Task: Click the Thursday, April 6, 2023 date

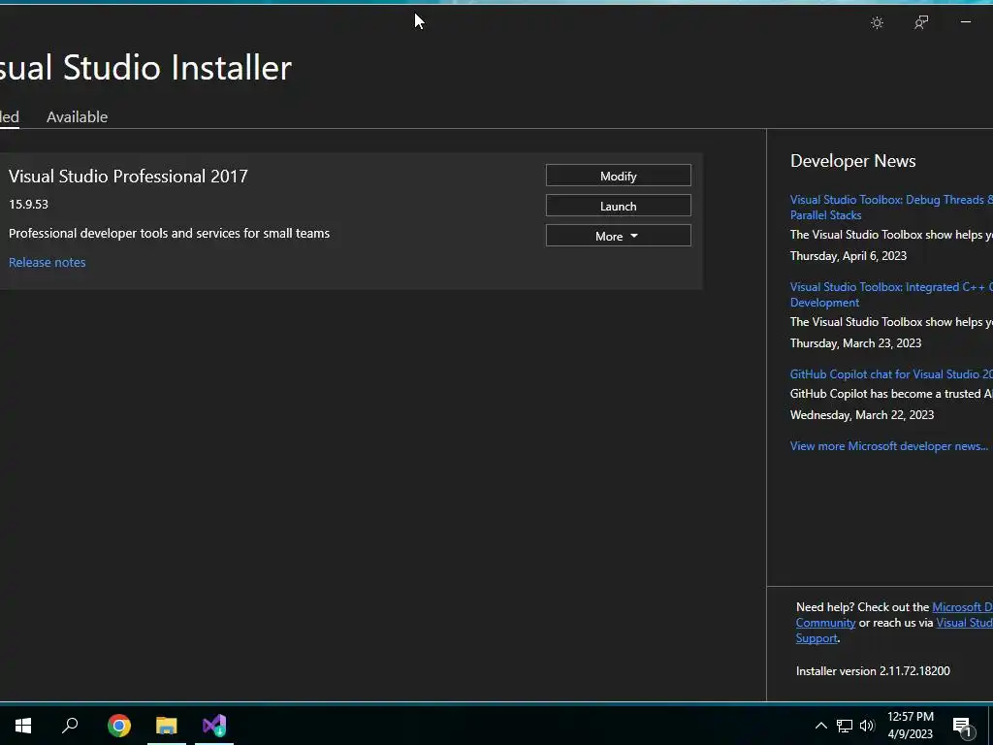Action: point(848,256)
